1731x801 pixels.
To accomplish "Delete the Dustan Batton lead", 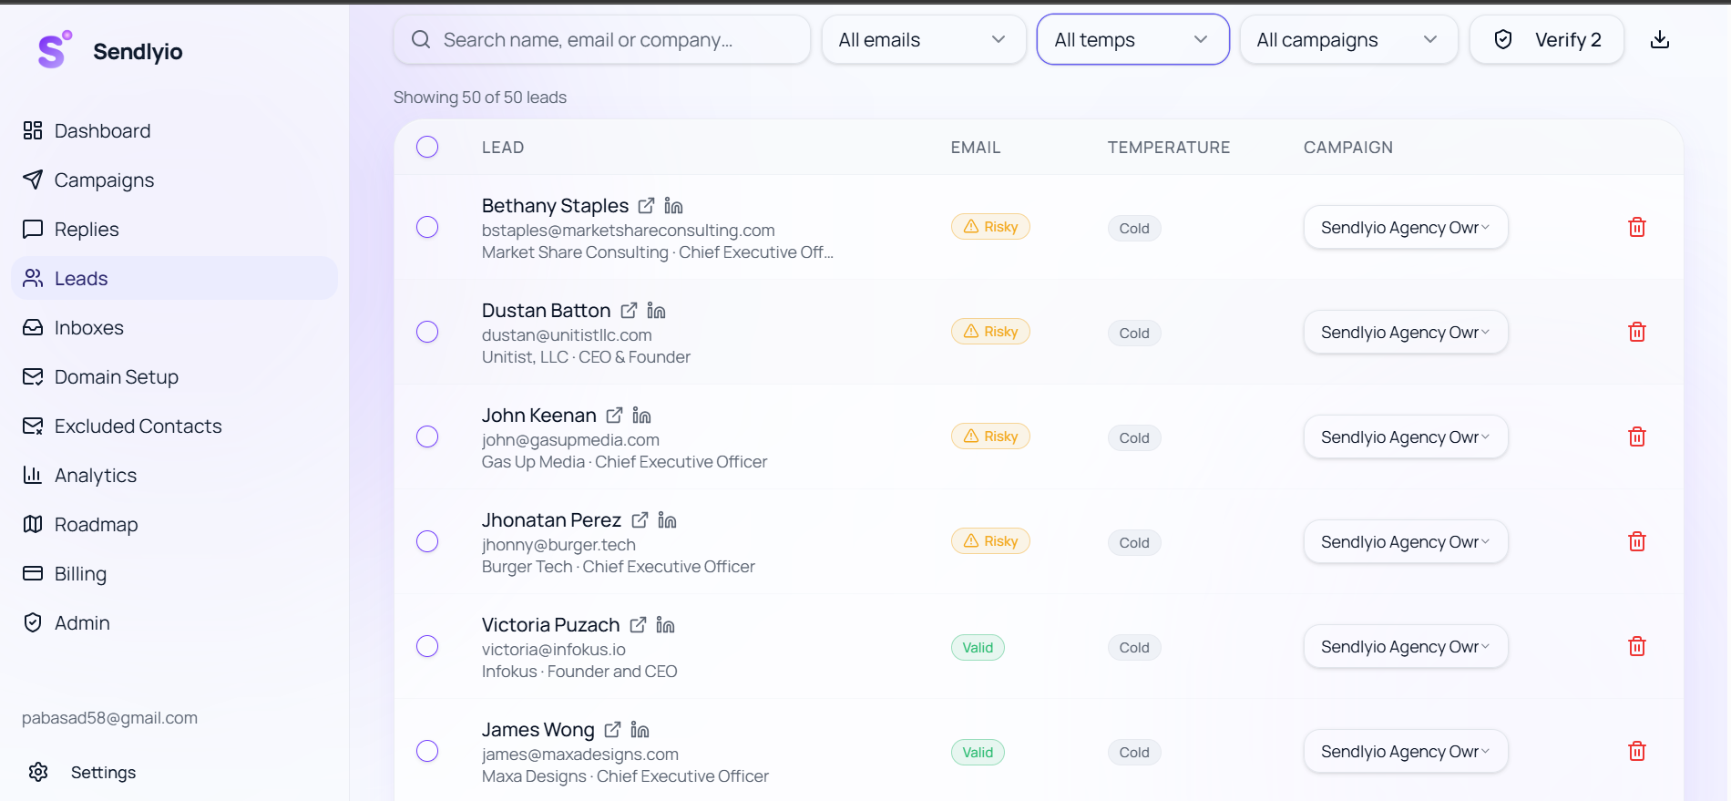I will coord(1637,332).
